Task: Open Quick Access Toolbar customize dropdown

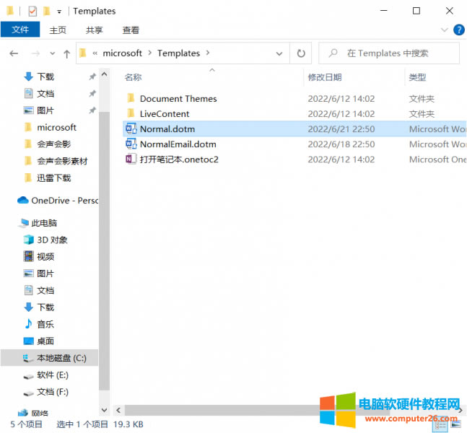Action: coord(58,12)
